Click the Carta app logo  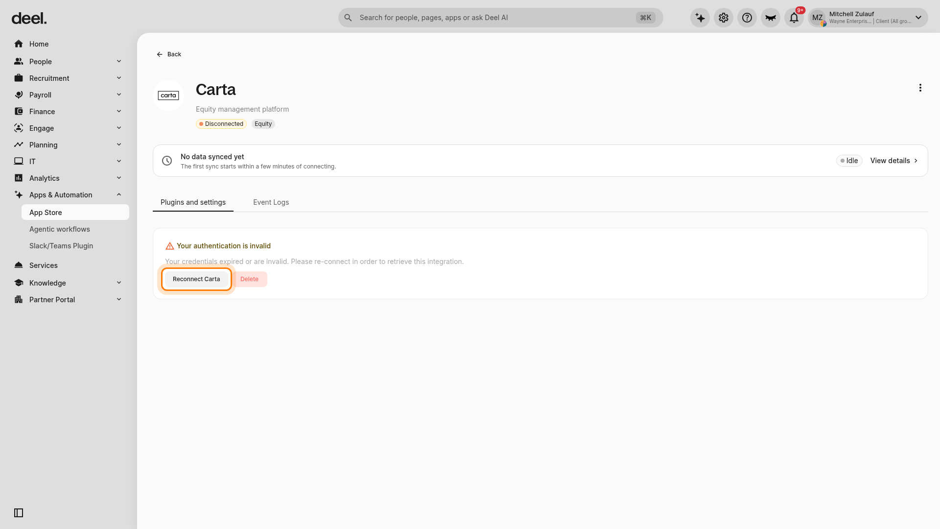pos(168,96)
